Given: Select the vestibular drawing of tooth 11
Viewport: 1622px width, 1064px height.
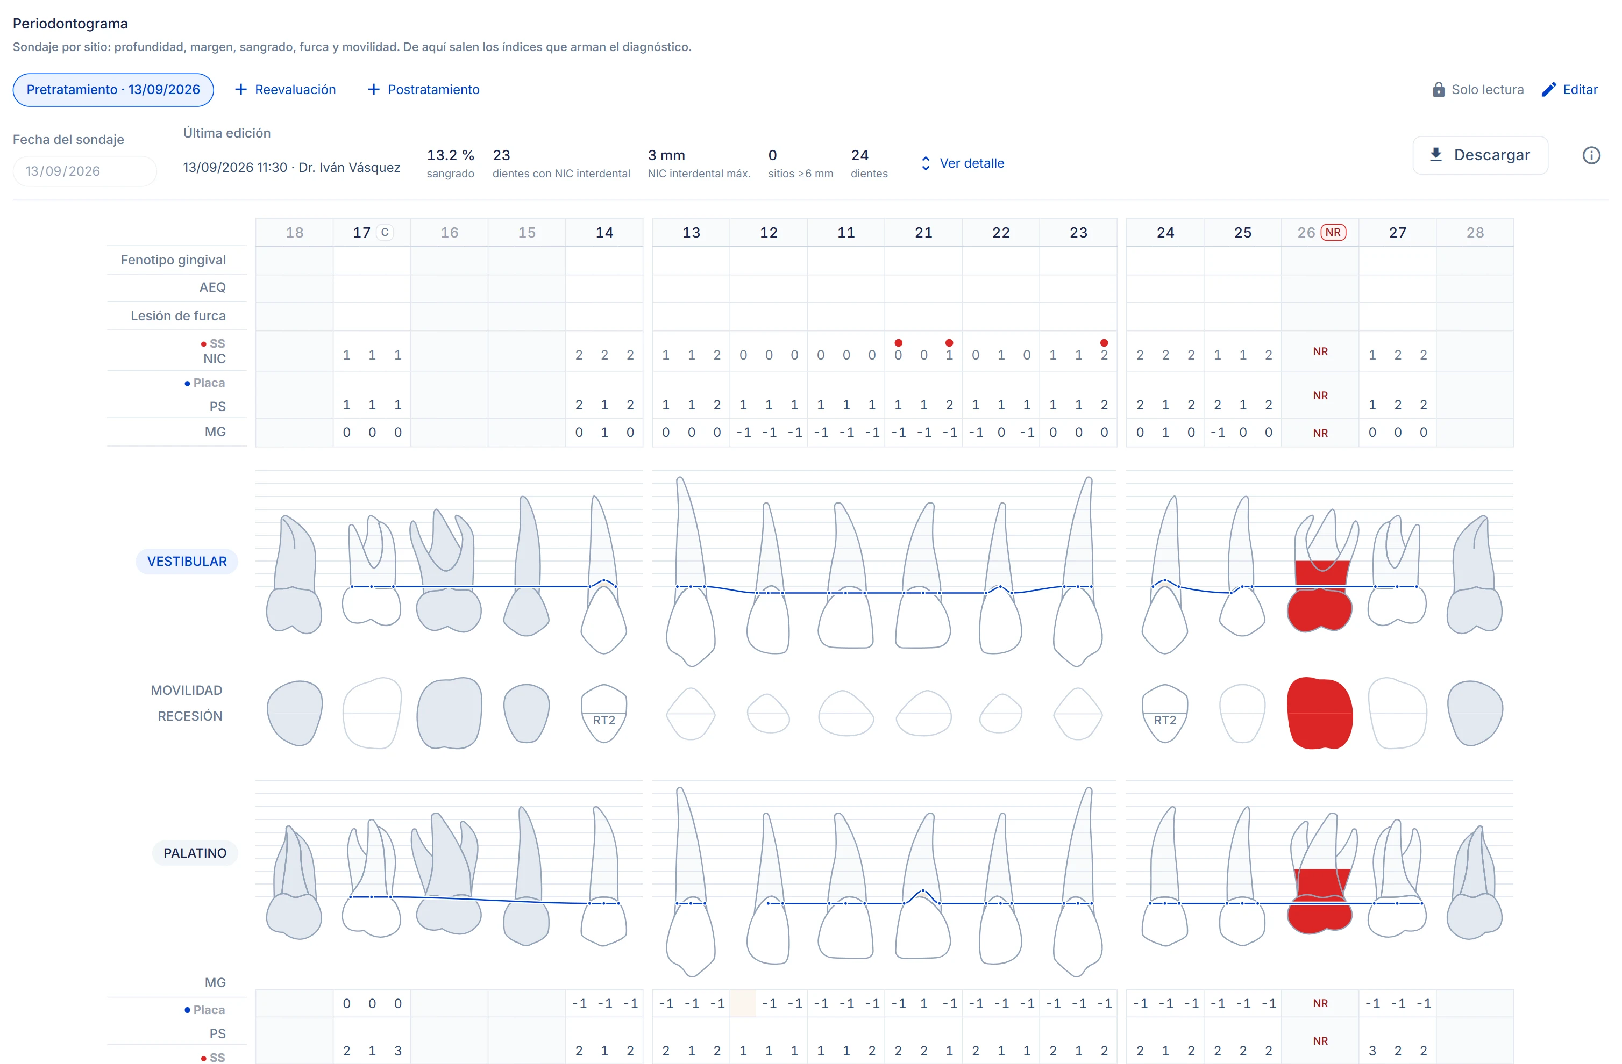Looking at the screenshot, I should [846, 576].
